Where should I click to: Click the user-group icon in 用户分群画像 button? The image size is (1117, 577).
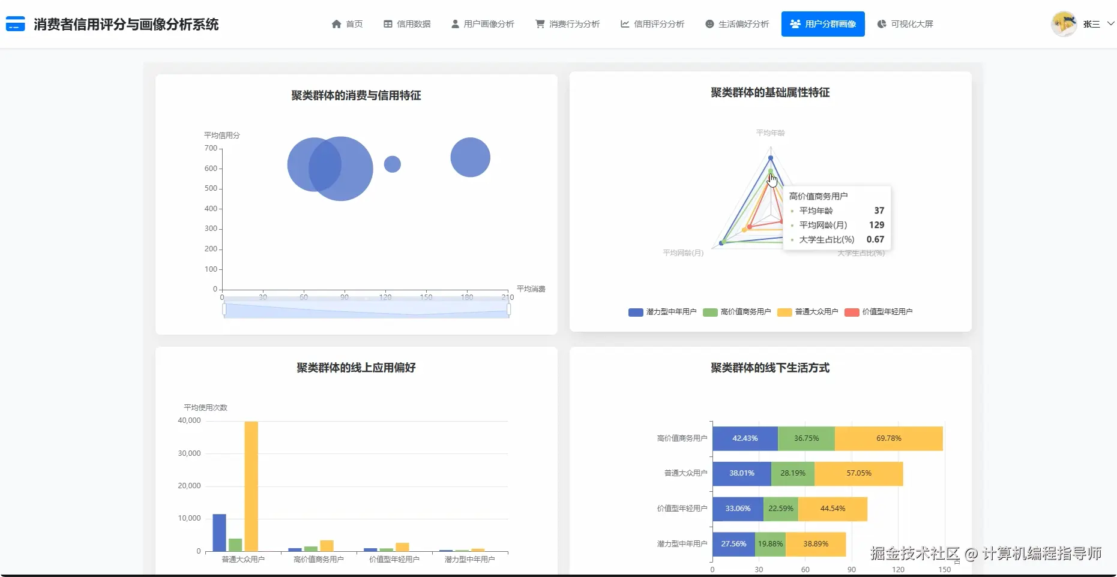click(x=794, y=24)
